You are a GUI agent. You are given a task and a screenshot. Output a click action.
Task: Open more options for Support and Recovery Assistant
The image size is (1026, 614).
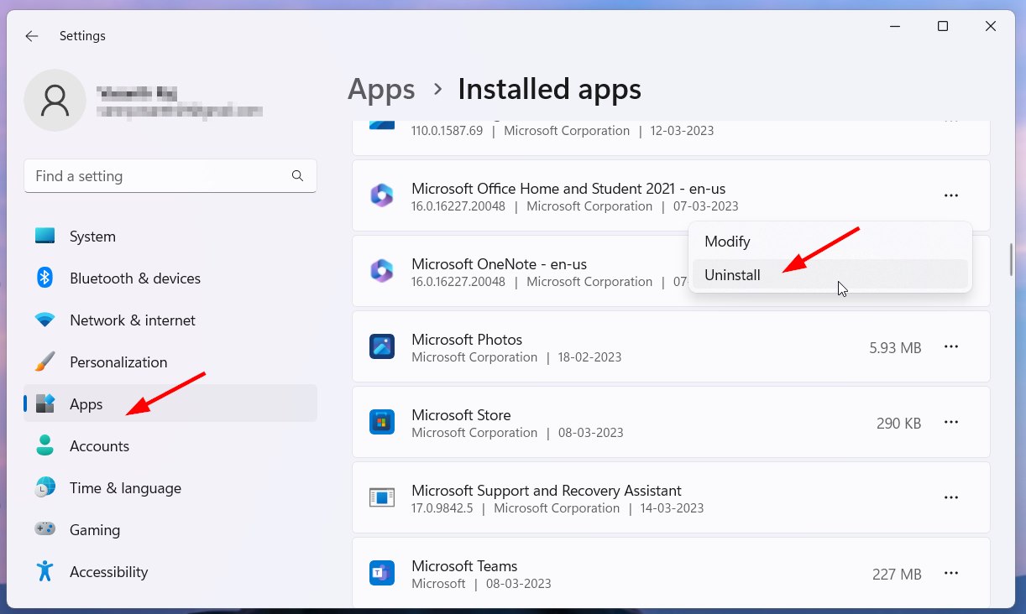(x=950, y=497)
